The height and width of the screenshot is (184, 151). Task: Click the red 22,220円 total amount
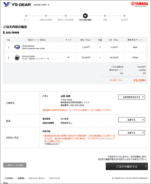[x=140, y=80]
